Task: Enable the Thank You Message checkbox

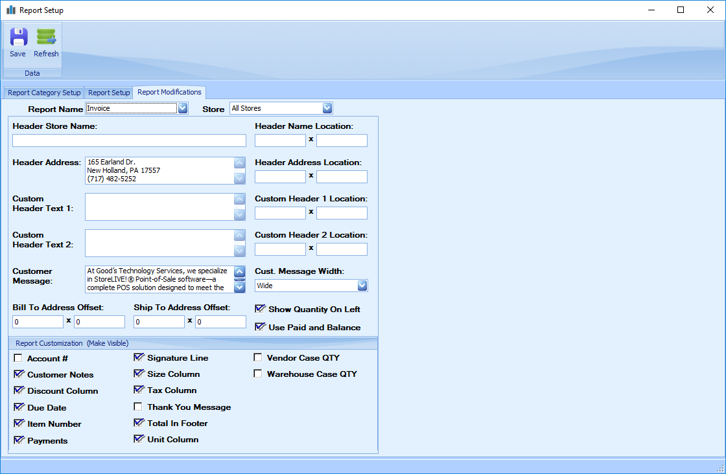Action: (x=138, y=407)
